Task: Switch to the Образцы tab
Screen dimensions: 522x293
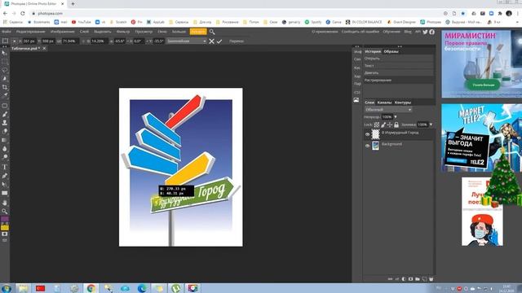Action: 391,51
